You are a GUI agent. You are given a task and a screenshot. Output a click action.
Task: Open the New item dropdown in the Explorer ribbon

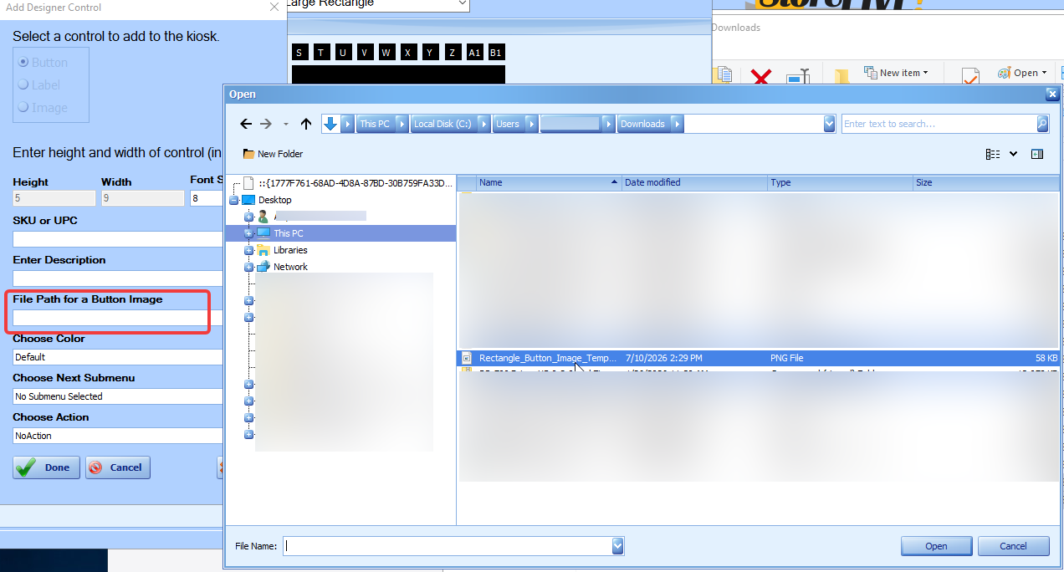[x=926, y=73]
